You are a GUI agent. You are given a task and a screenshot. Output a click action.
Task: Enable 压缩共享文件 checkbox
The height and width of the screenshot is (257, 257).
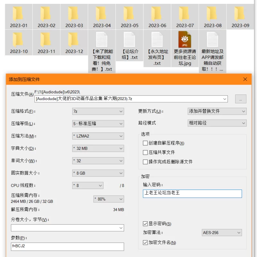[x=145, y=152]
